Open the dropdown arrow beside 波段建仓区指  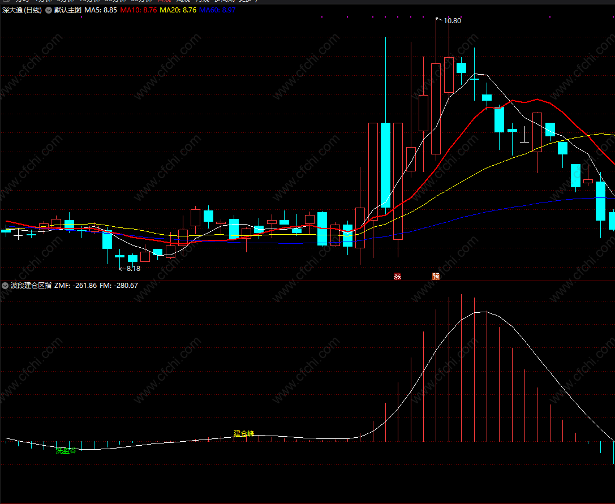tap(5, 286)
